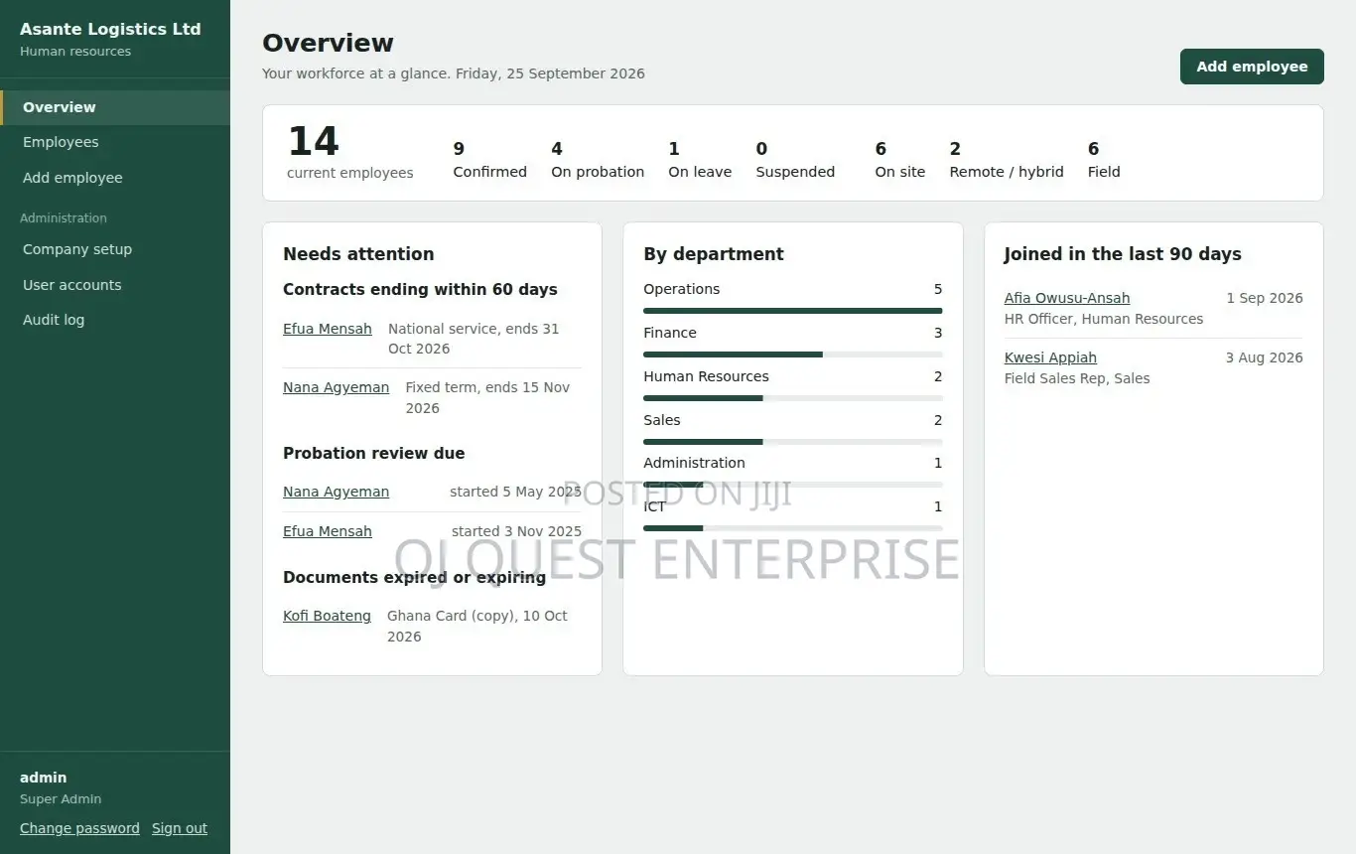Select Add employee in the sidebar menu
The width and height of the screenshot is (1356, 854).
[115, 178]
